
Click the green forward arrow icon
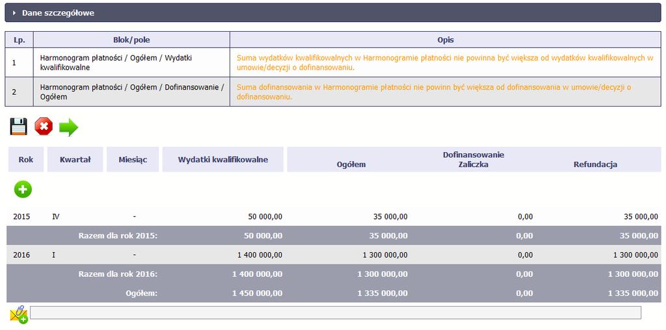click(x=68, y=128)
